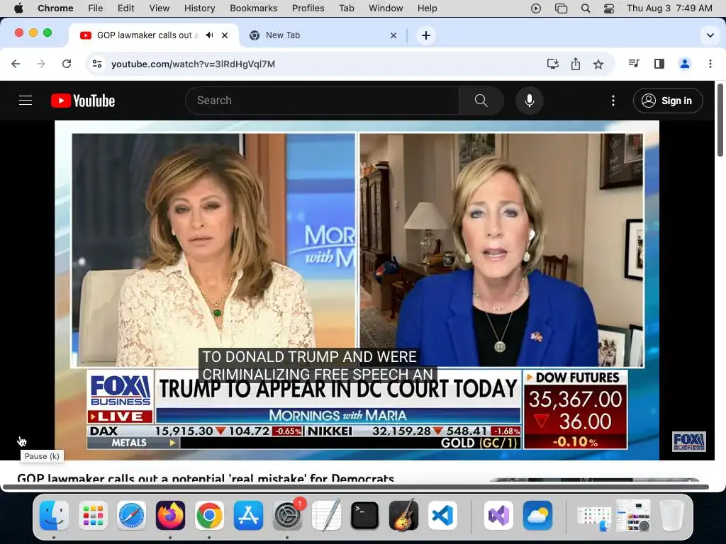726x544 pixels.
Task: Click Chrome icon in the Dock
Action: [209, 516]
